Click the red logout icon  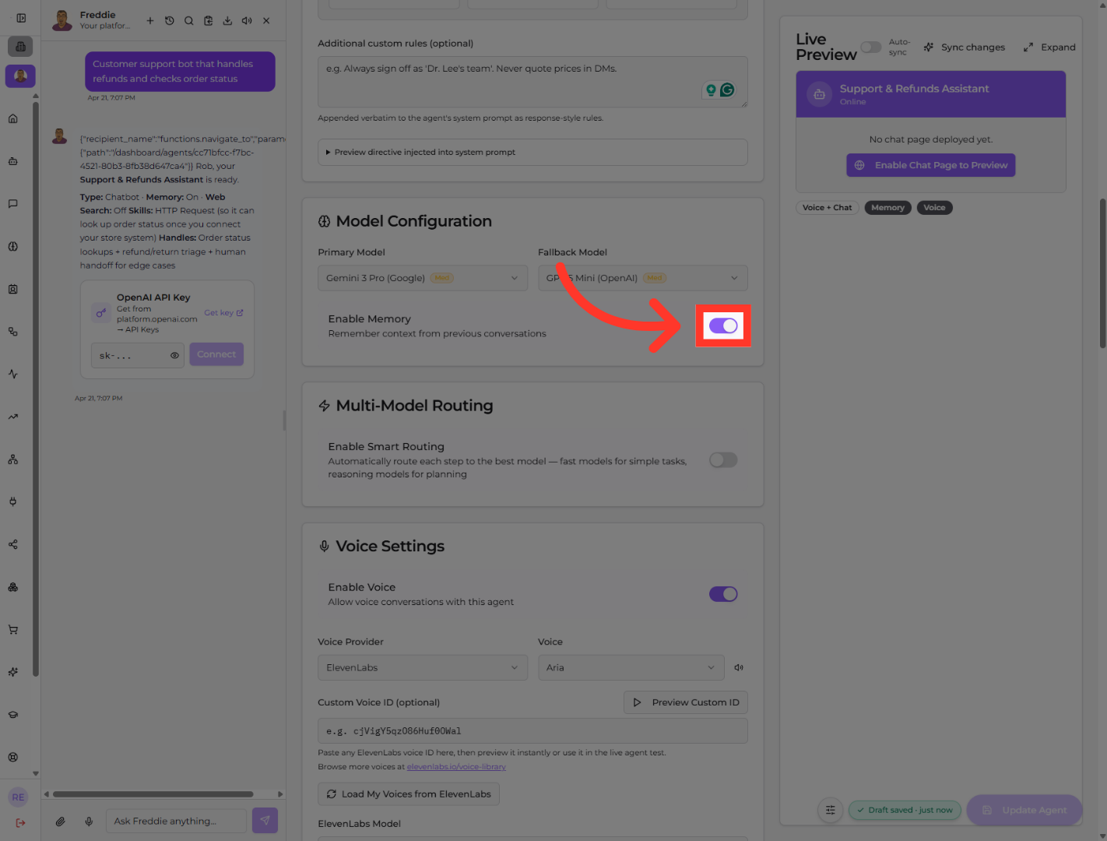pyautogui.click(x=20, y=822)
